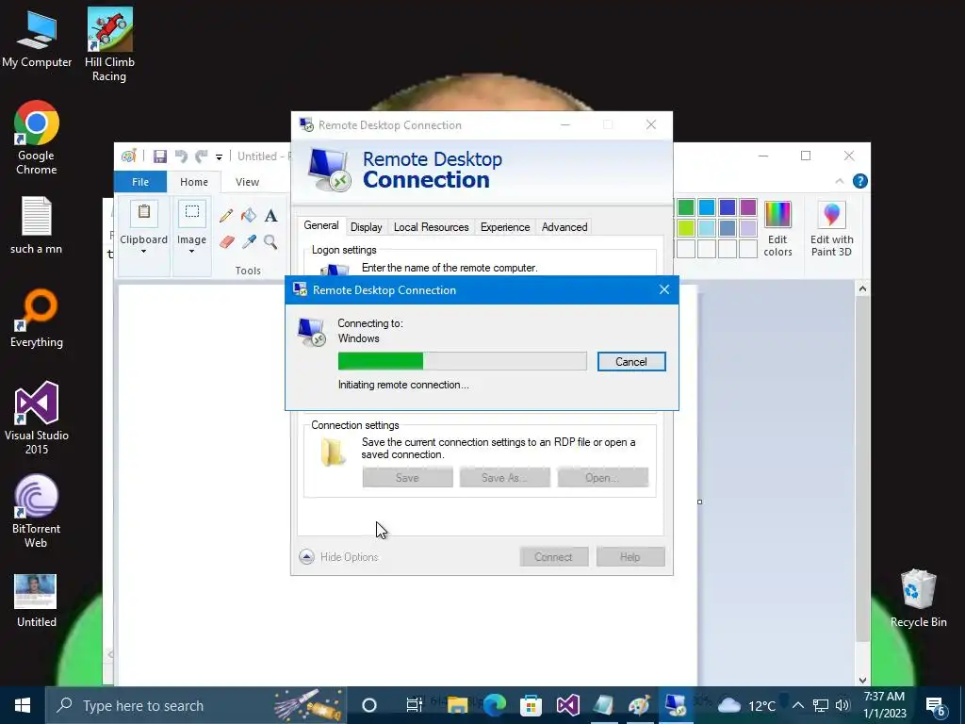Click the Undo arrow in Paint
The width and height of the screenshot is (965, 724).
tap(181, 156)
